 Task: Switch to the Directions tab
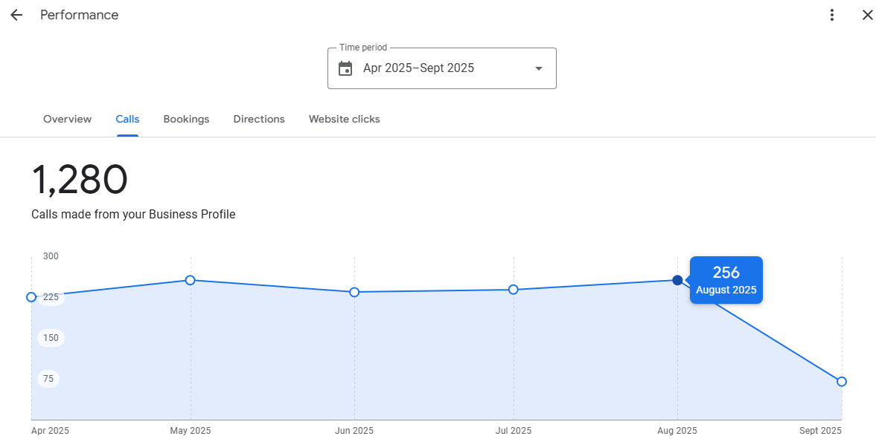click(259, 119)
